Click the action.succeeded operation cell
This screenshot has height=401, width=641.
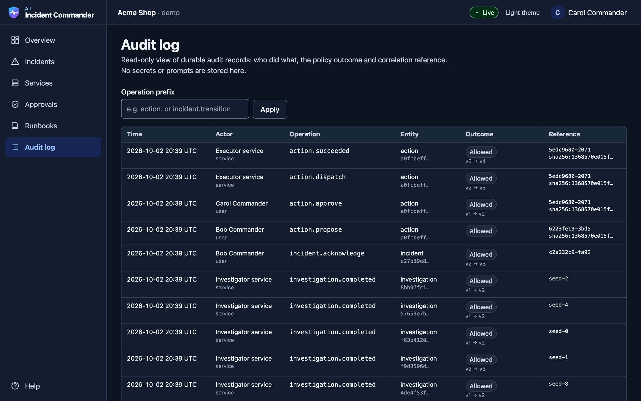(x=319, y=151)
